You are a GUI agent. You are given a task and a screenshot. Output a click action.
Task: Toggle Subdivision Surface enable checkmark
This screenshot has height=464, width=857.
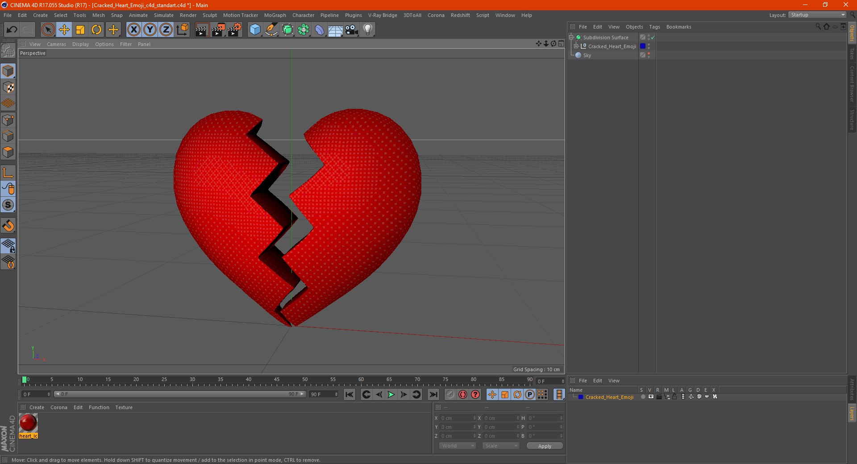pyautogui.click(x=653, y=37)
